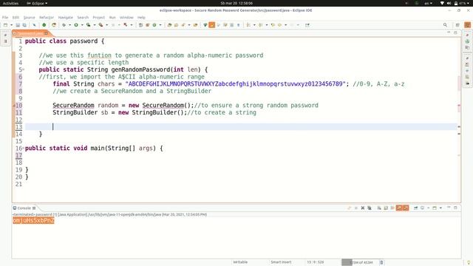The height and width of the screenshot is (266, 473).
Task: Open the Eclipse app menu in top bar
Action: point(37,3)
